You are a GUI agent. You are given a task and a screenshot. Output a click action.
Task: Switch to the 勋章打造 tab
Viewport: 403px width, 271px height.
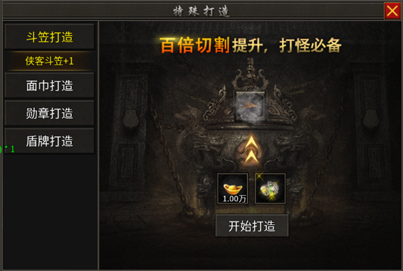[x=50, y=113]
